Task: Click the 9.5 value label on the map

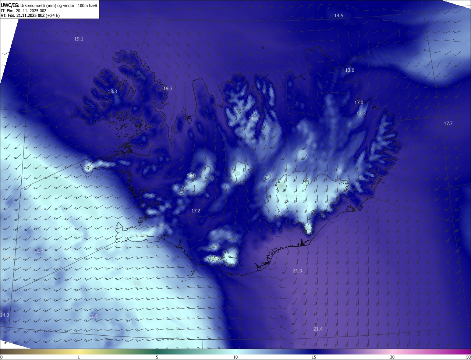Action: tap(137, 283)
